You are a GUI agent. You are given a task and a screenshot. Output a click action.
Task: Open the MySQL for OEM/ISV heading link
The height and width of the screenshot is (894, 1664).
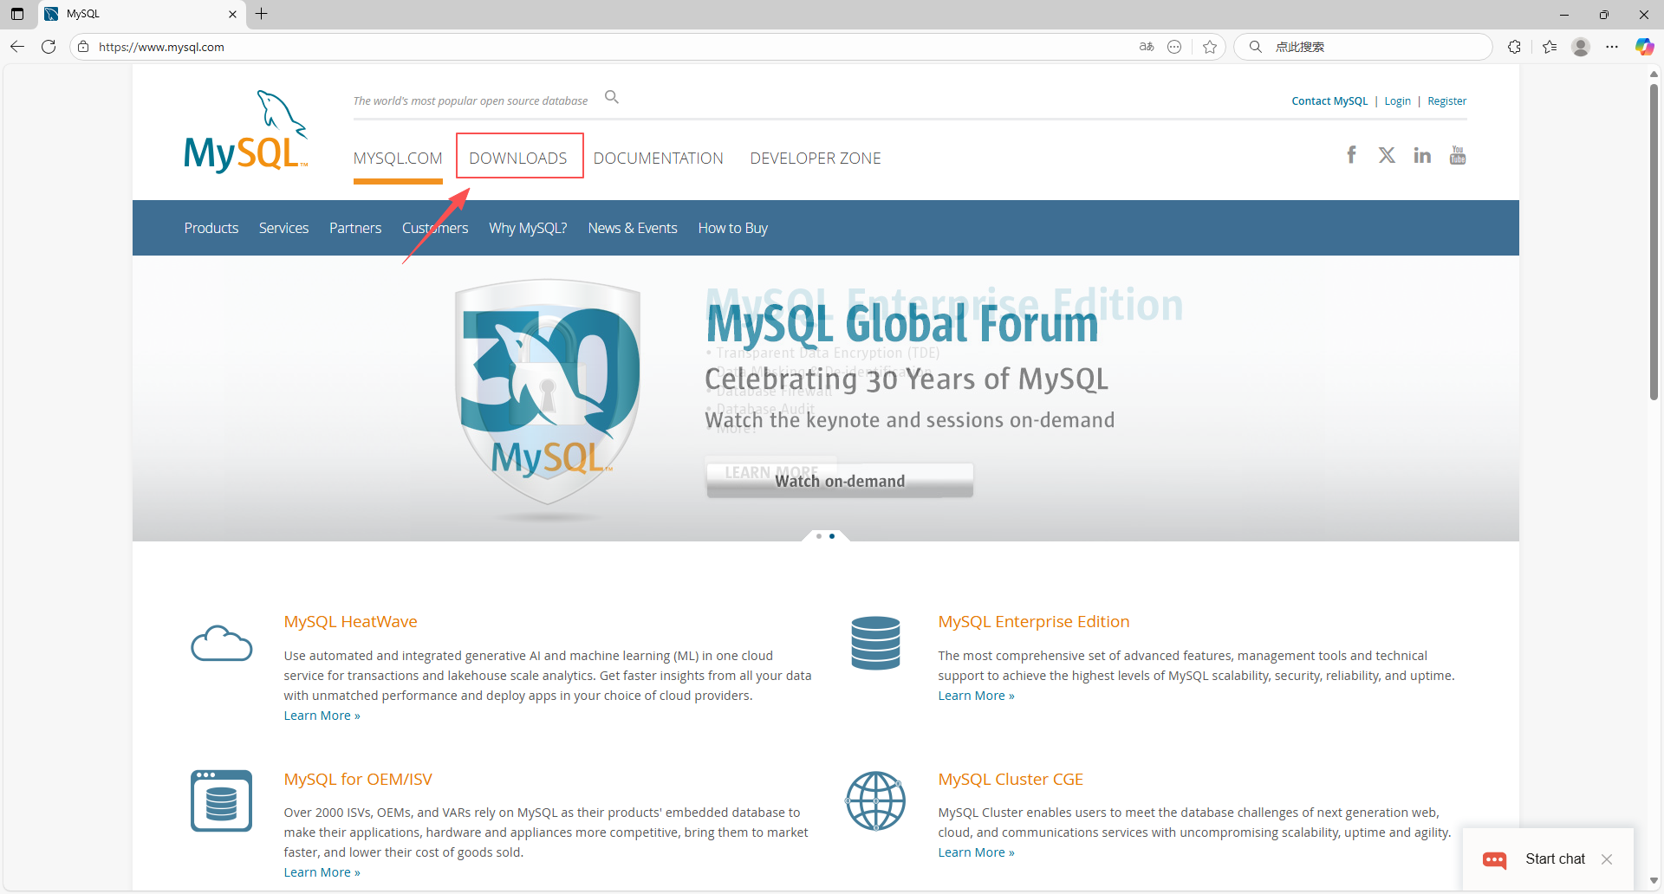[358, 780]
